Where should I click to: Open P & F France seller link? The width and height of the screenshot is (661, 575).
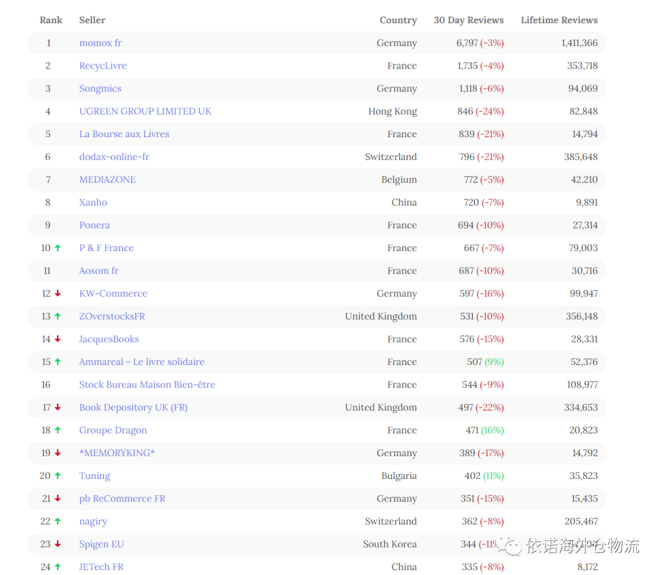106,248
